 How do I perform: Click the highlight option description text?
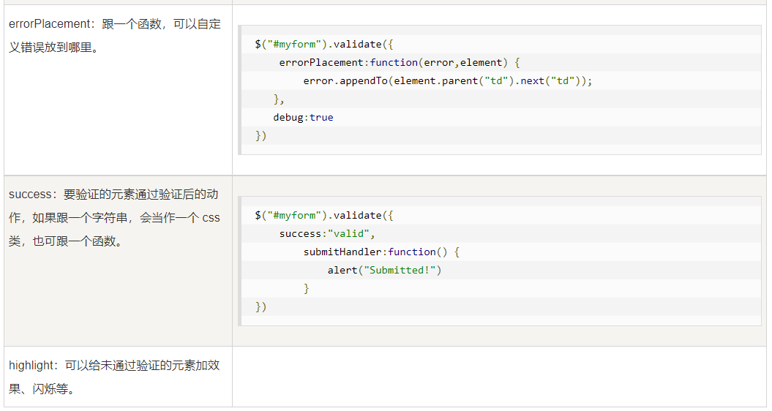coord(114,377)
